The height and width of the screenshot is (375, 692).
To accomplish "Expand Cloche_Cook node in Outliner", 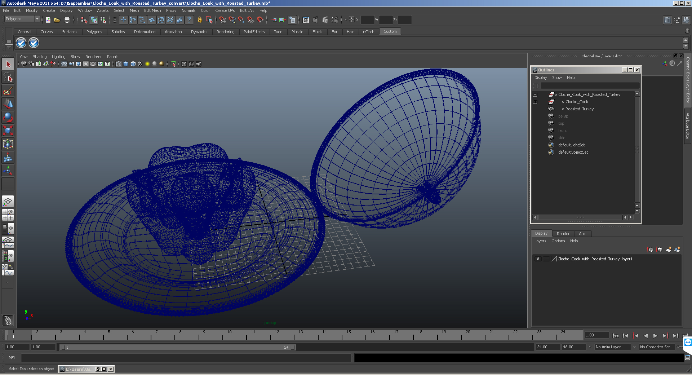I will click(535, 102).
